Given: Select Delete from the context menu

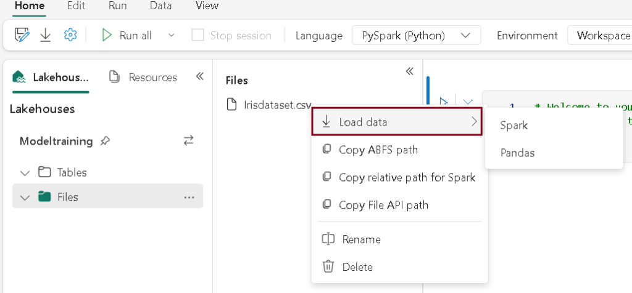Looking at the screenshot, I should click(357, 267).
